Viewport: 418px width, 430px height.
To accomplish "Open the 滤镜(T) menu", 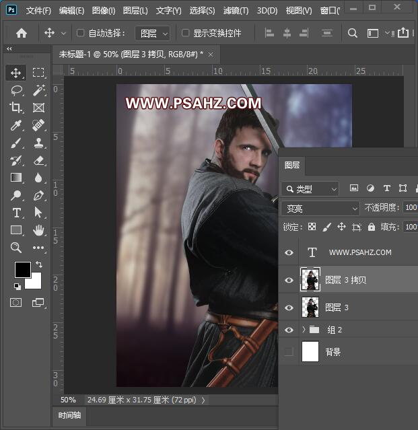I will (236, 11).
